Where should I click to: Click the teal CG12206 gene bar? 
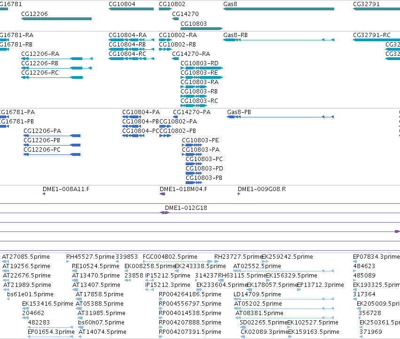pyautogui.click(x=56, y=19)
